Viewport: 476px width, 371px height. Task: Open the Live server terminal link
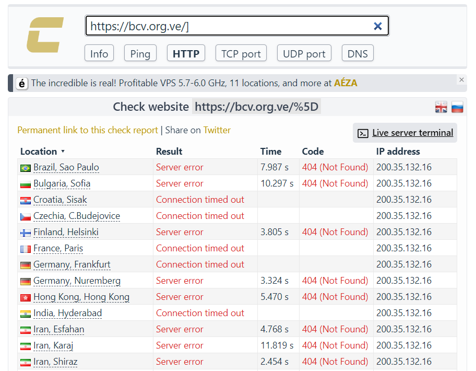click(412, 133)
